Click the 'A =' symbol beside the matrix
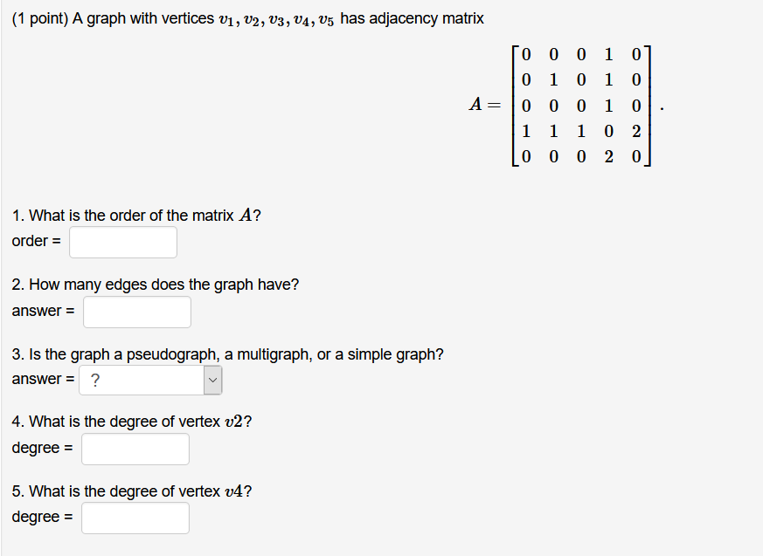The image size is (763, 556). pyautogui.click(x=482, y=106)
